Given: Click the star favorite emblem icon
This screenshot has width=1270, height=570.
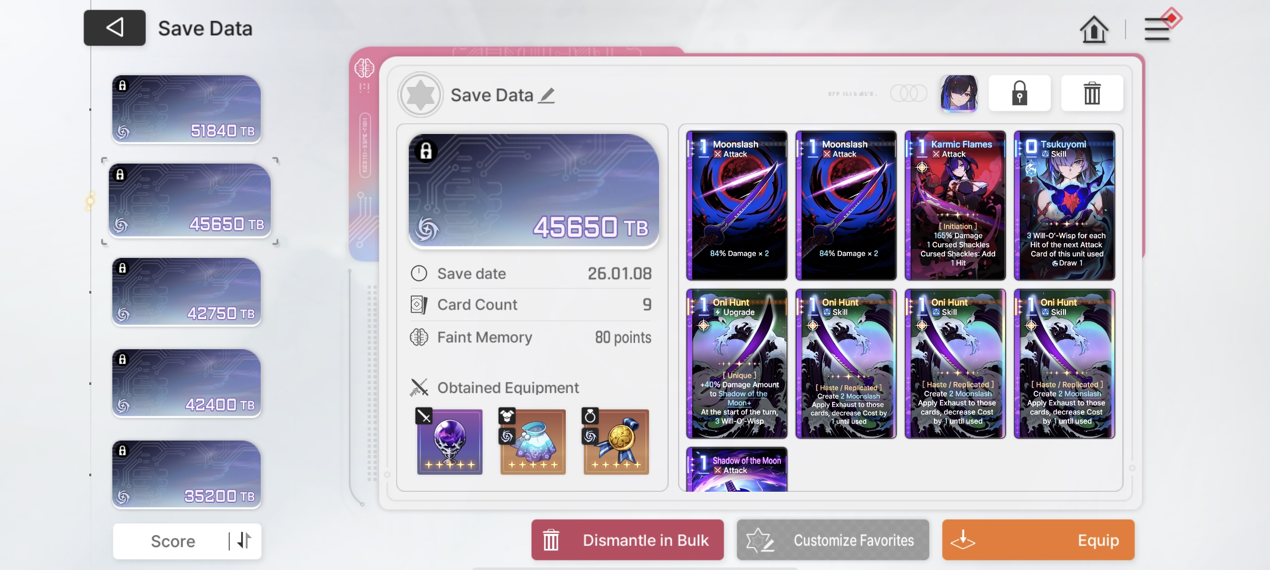Looking at the screenshot, I should click(x=420, y=95).
